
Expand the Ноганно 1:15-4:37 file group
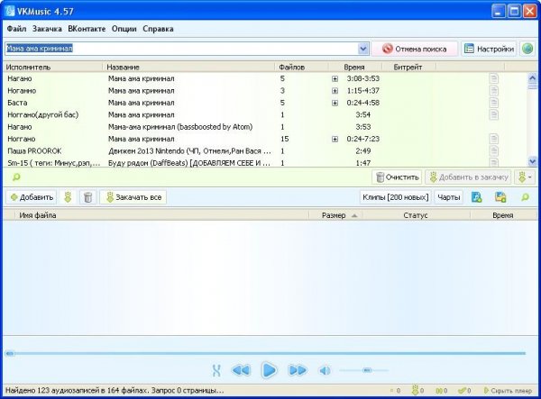(335, 91)
